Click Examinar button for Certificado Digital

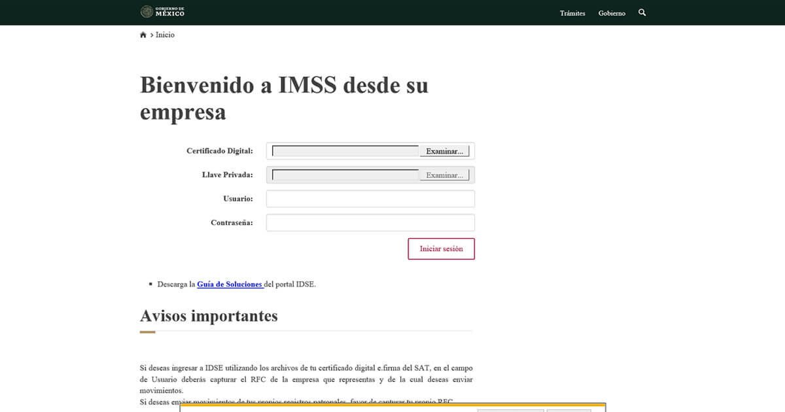pyautogui.click(x=444, y=151)
